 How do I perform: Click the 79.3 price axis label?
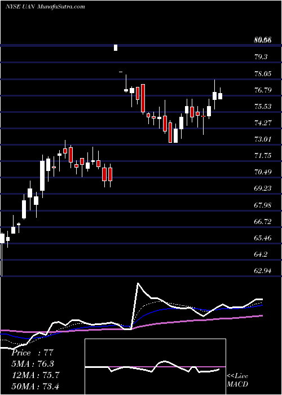262,56
